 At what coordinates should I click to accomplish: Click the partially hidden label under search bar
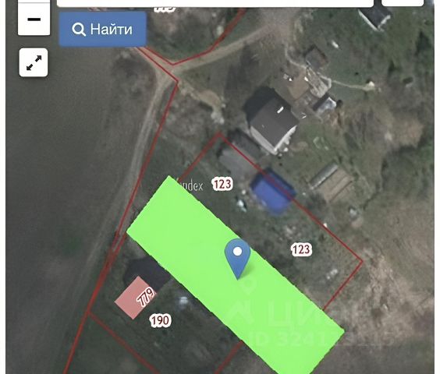(165, 9)
